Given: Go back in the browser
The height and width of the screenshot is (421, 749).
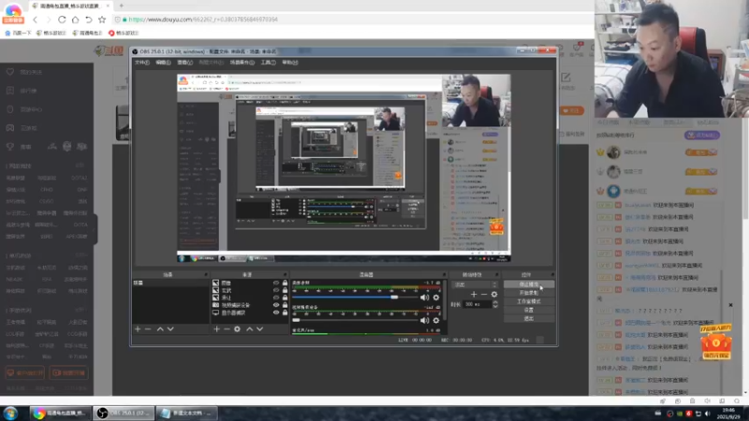Looking at the screenshot, I should [x=35, y=20].
